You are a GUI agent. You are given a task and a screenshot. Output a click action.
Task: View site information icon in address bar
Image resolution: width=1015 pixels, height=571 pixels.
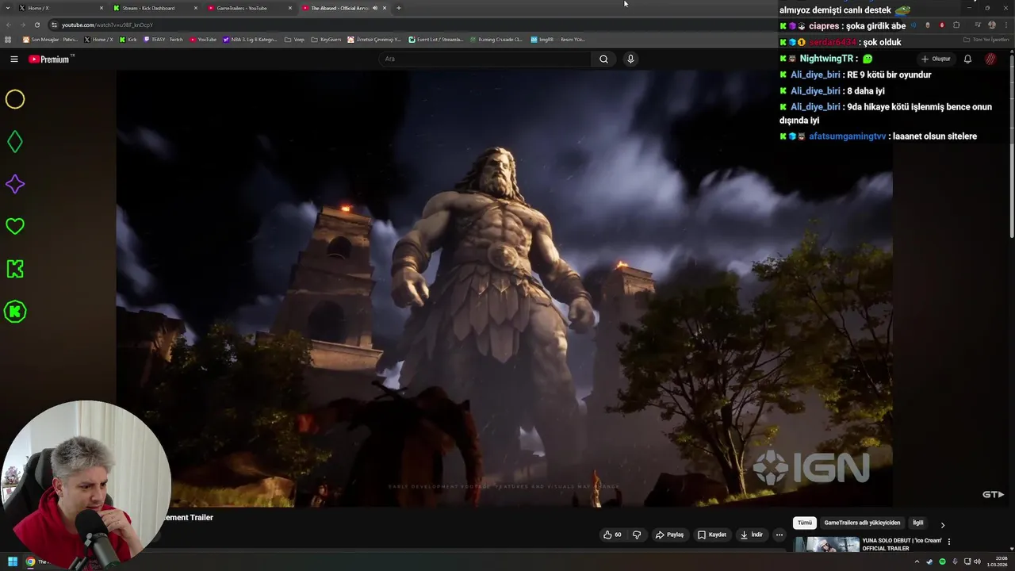click(54, 25)
